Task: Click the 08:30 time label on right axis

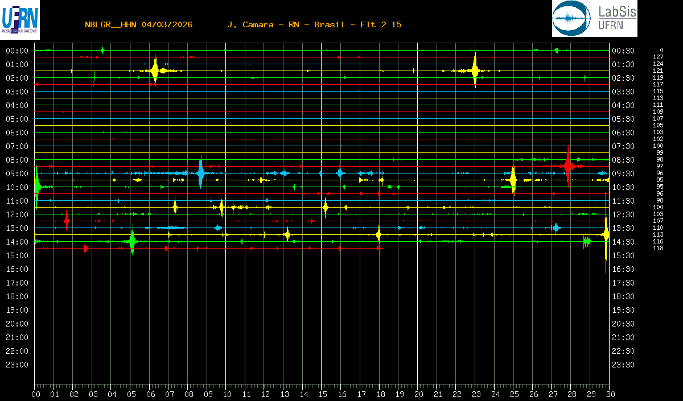Action: (623, 160)
